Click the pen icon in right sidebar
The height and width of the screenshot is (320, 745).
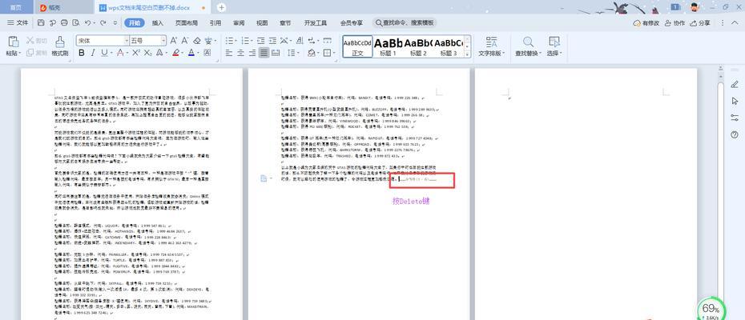pyautogui.click(x=735, y=84)
